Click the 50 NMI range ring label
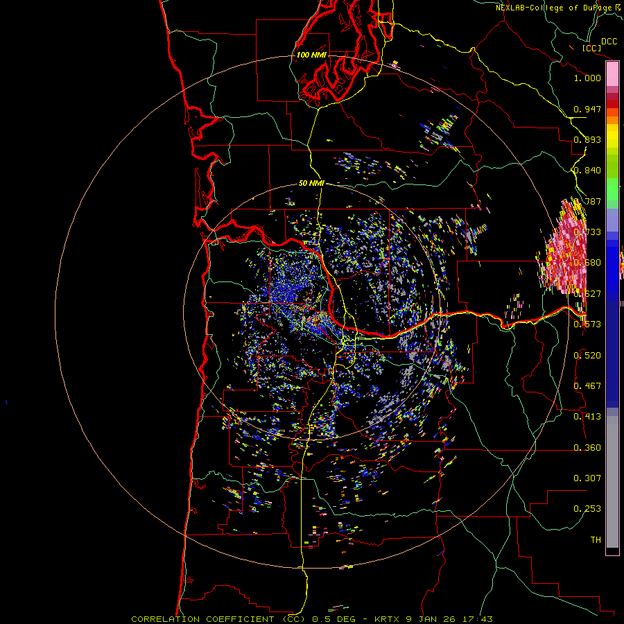The height and width of the screenshot is (624, 624). click(x=311, y=184)
